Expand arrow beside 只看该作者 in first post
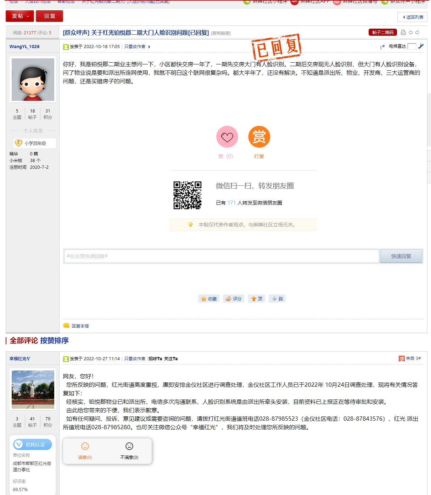The height and width of the screenshot is (495, 431). coord(149,47)
